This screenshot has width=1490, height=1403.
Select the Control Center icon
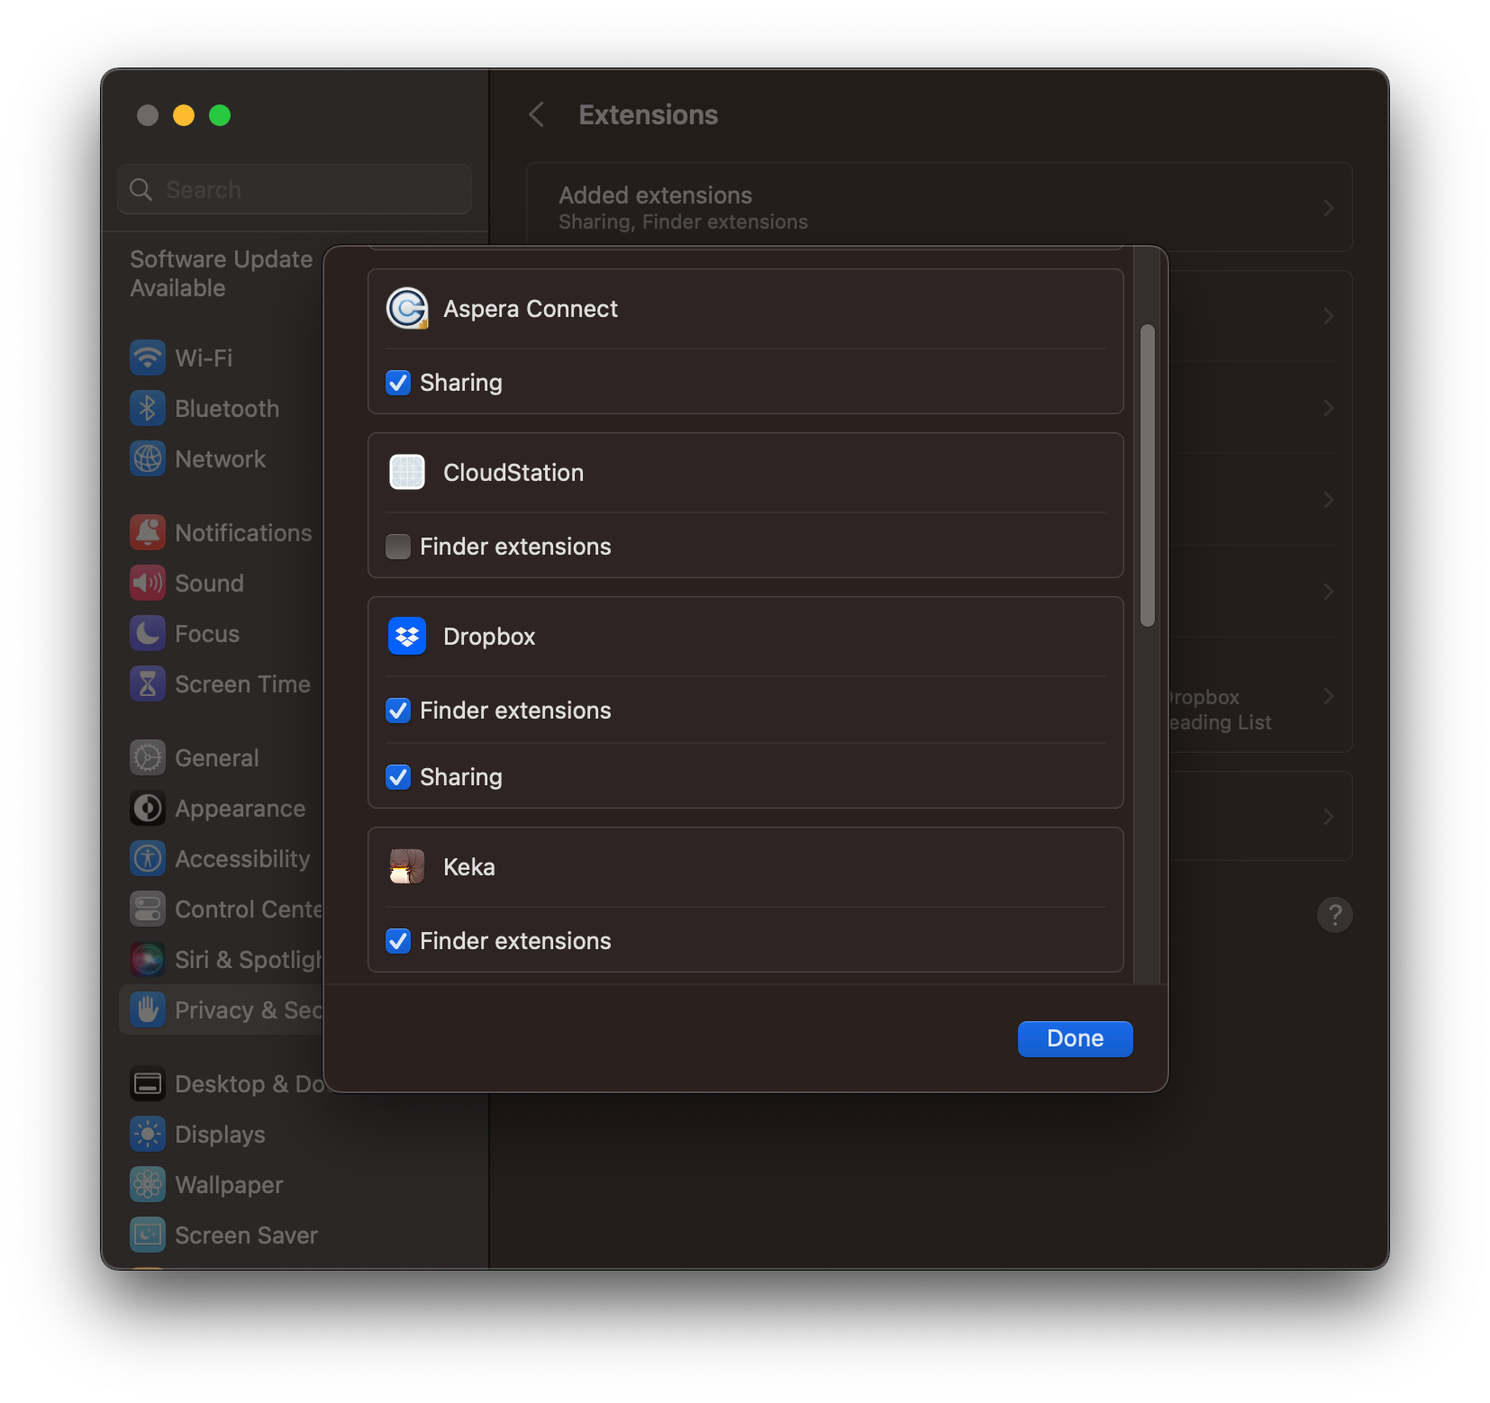point(148,909)
